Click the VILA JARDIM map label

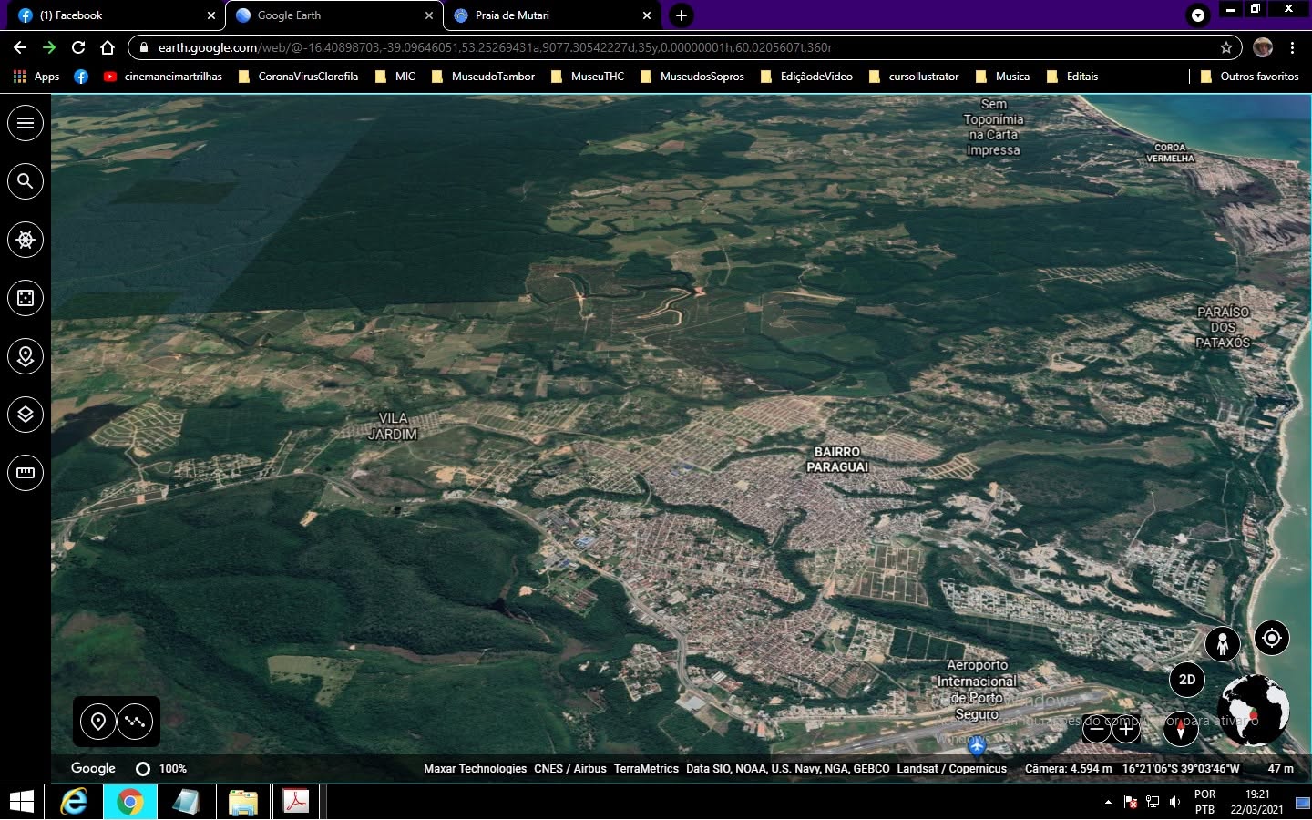click(x=393, y=426)
